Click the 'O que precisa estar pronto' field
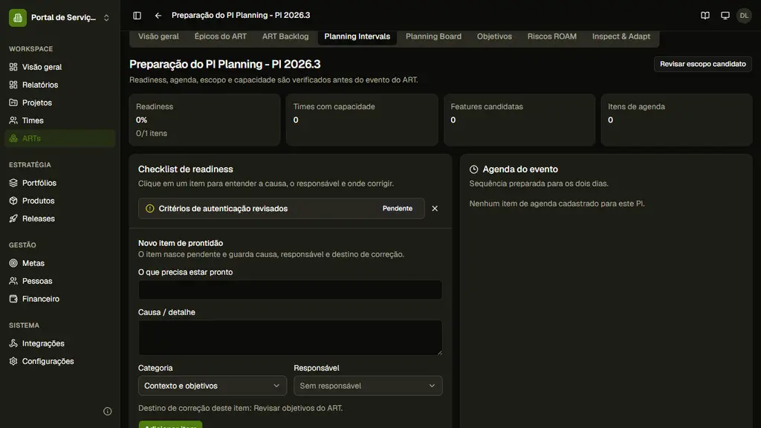The width and height of the screenshot is (761, 428). (291, 290)
